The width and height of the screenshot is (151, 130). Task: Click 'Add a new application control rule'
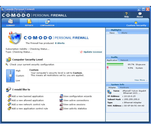(29, 108)
